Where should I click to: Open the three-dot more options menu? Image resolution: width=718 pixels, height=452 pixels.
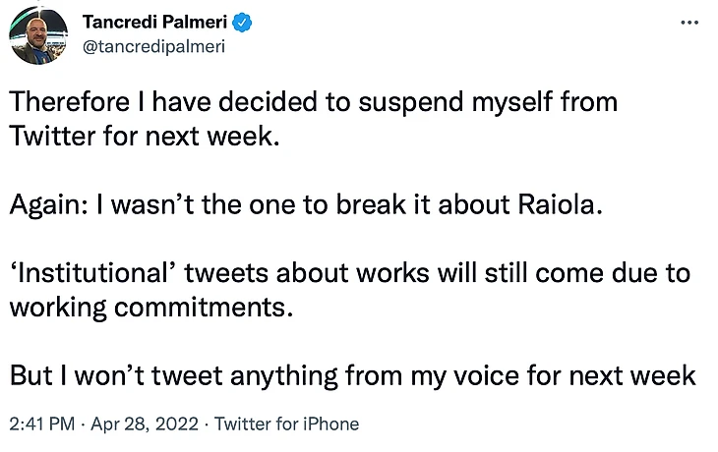[x=689, y=22]
